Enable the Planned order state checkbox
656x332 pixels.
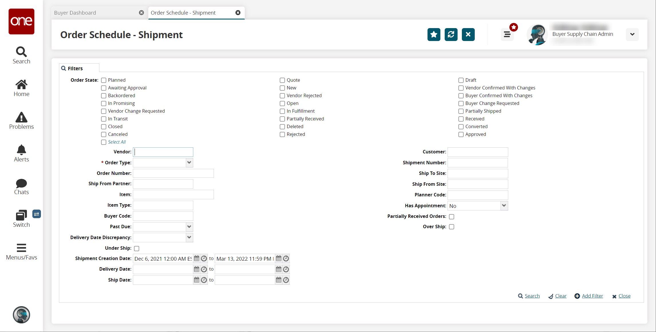[x=104, y=80]
